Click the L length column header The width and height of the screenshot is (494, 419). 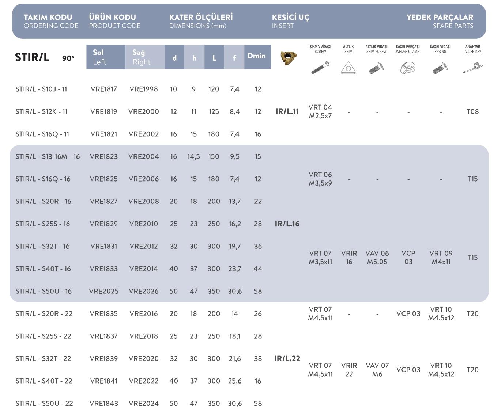pos(214,57)
